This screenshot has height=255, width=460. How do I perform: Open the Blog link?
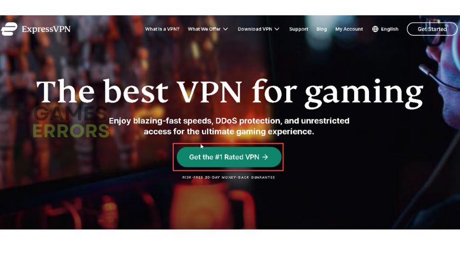pyautogui.click(x=321, y=29)
